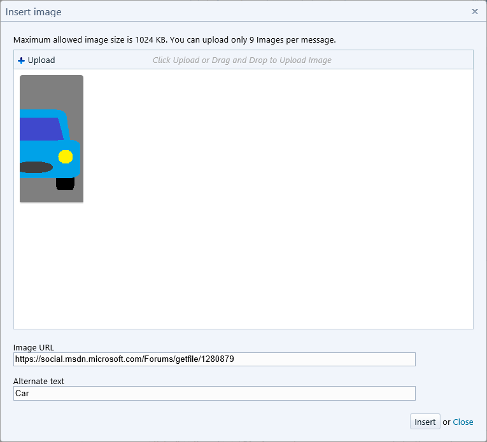487x442 pixels.
Task: Click the Alternate text label
Action: tap(39, 381)
